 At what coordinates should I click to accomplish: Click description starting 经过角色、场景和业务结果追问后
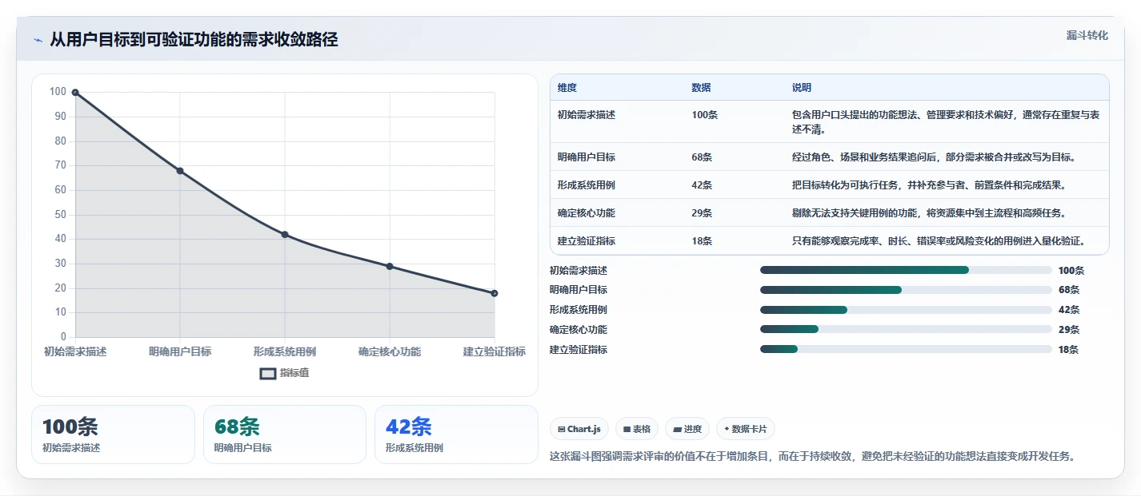pyautogui.click(x=935, y=157)
